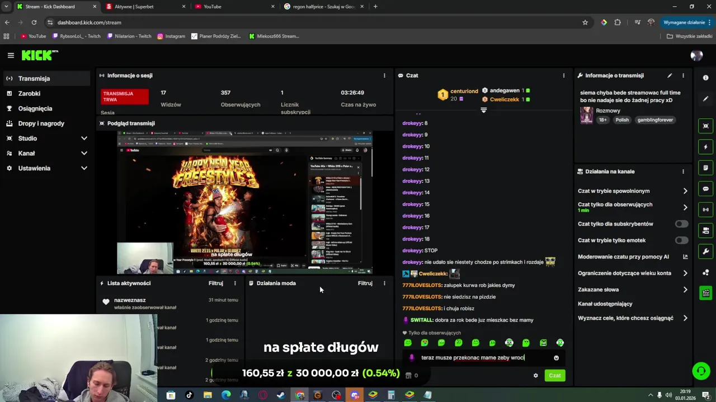716x402 pixels.
Task: Send message with green Czat button
Action: pos(554,375)
